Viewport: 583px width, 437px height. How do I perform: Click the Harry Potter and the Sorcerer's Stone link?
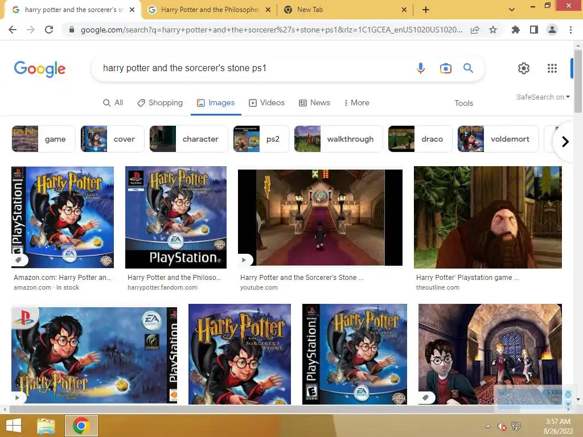[302, 277]
